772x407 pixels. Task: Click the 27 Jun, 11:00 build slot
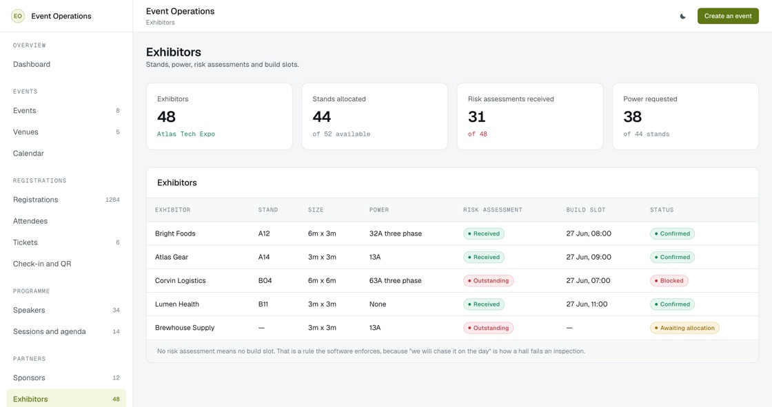coord(587,304)
